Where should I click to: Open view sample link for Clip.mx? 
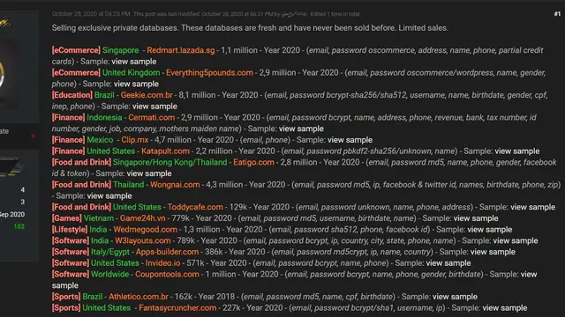click(x=350, y=140)
